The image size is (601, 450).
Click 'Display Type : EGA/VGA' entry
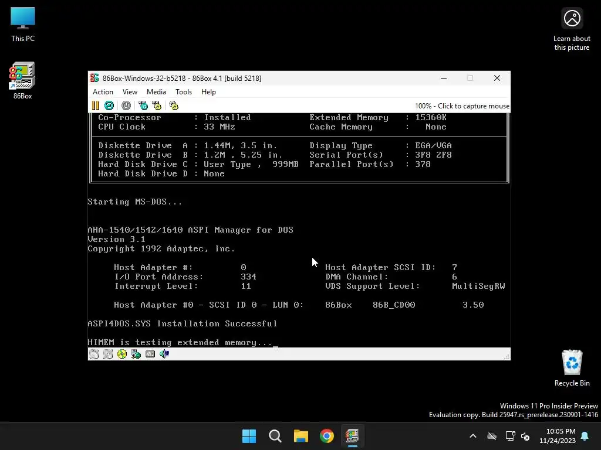(380, 145)
